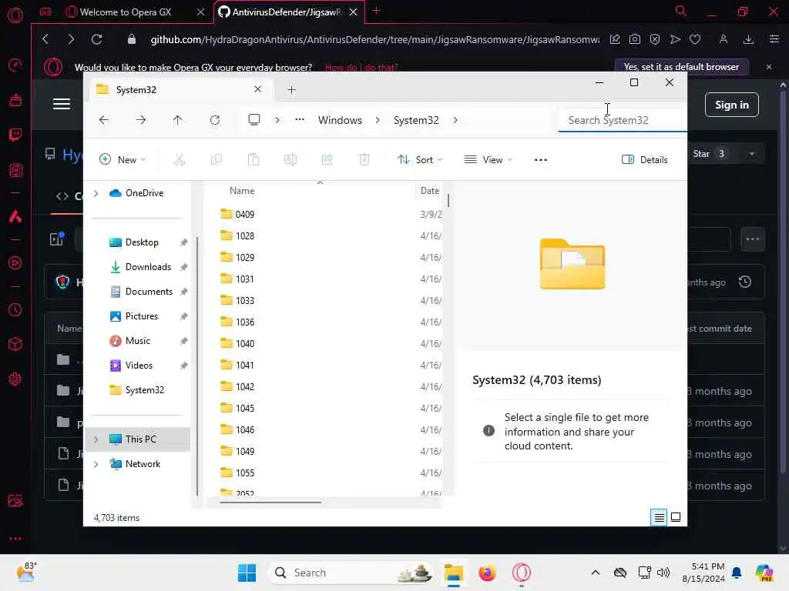Click the Cut icon in Explorer toolbar

click(x=179, y=160)
